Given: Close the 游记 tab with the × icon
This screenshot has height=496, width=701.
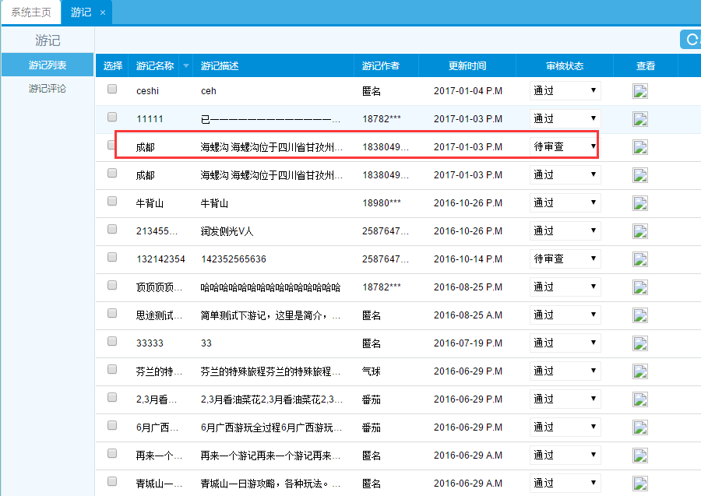Looking at the screenshot, I should coord(103,12).
